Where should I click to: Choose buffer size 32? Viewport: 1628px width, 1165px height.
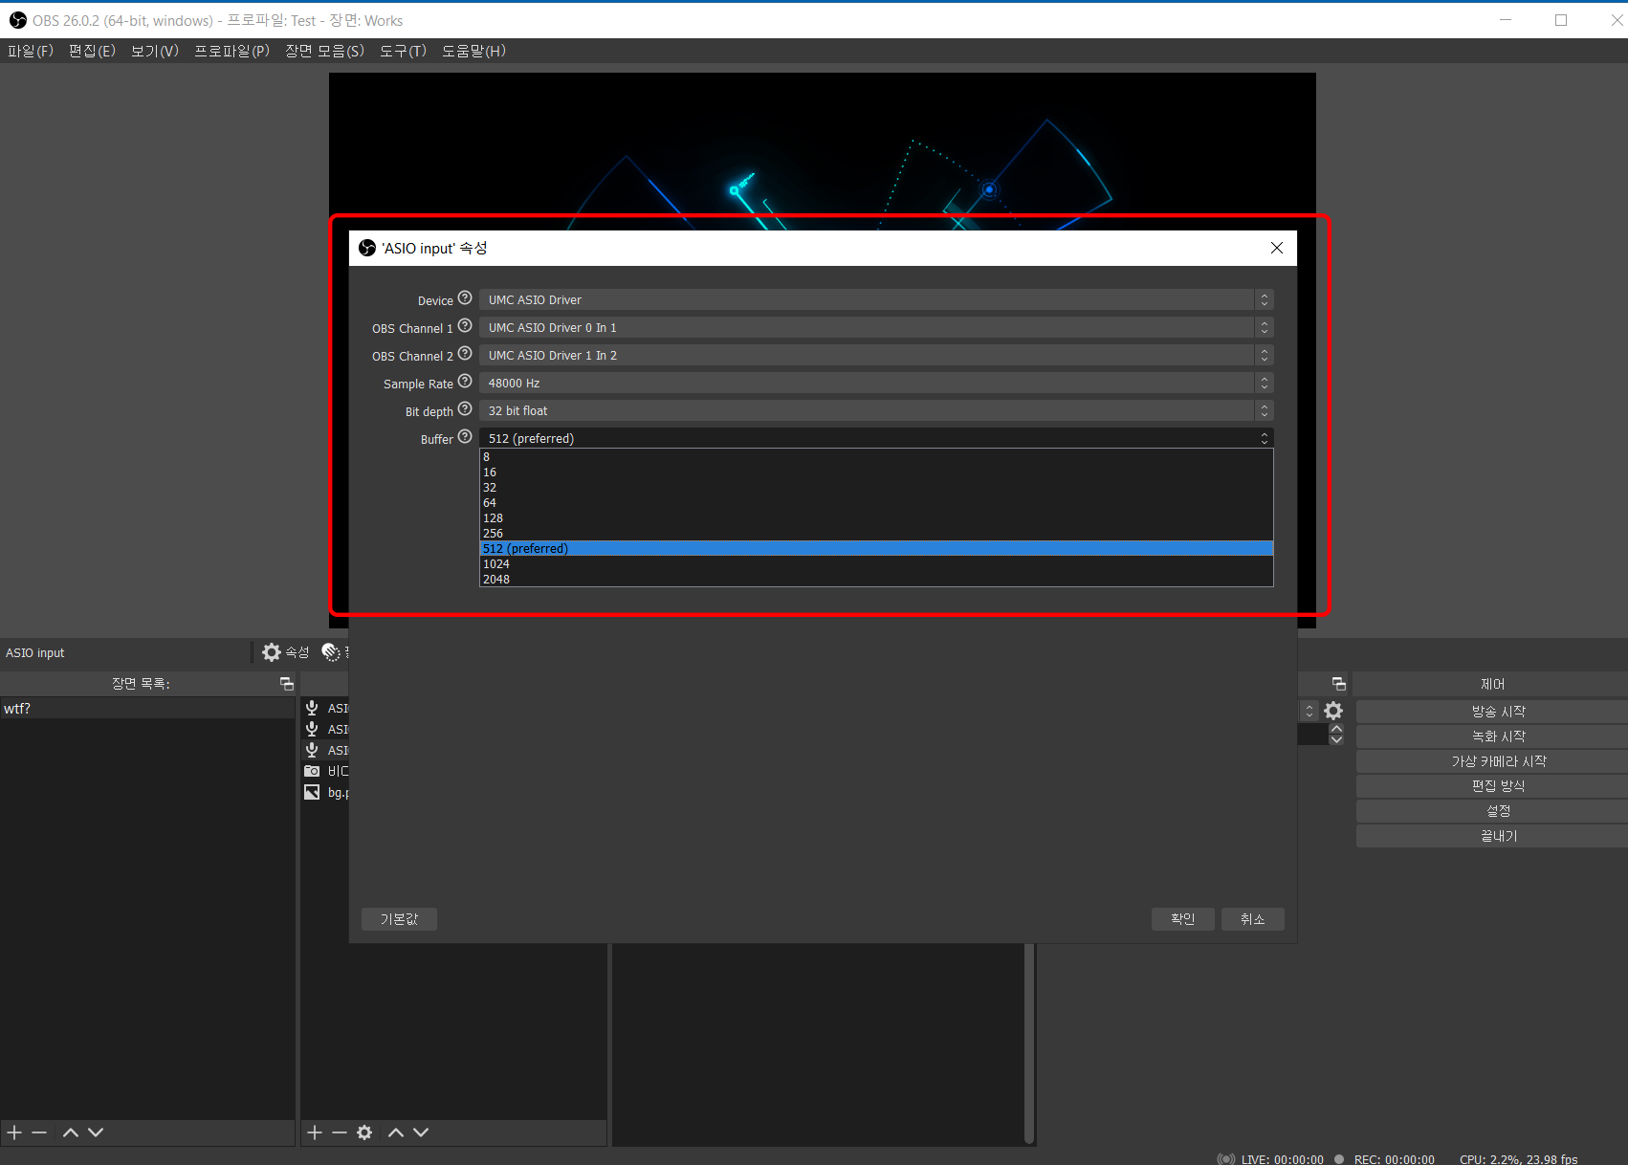click(876, 488)
